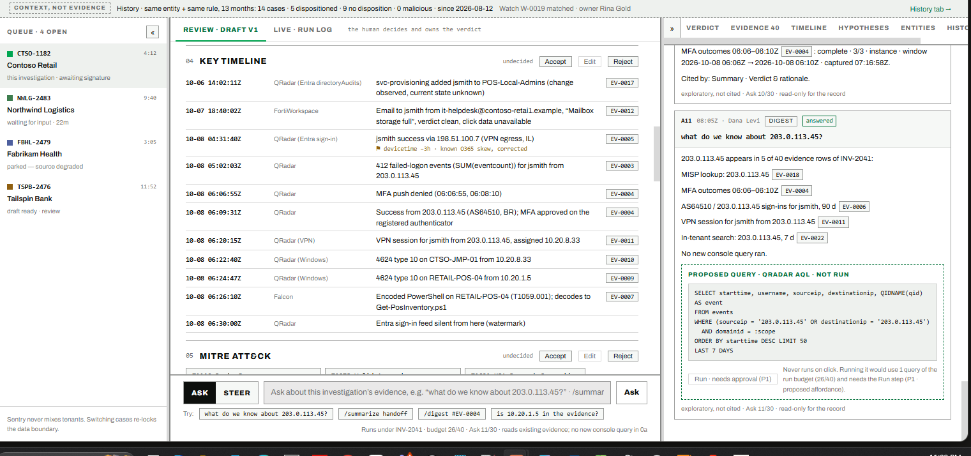
Task: Click Run · needs approval (P1) button
Action: pyautogui.click(x=733, y=379)
